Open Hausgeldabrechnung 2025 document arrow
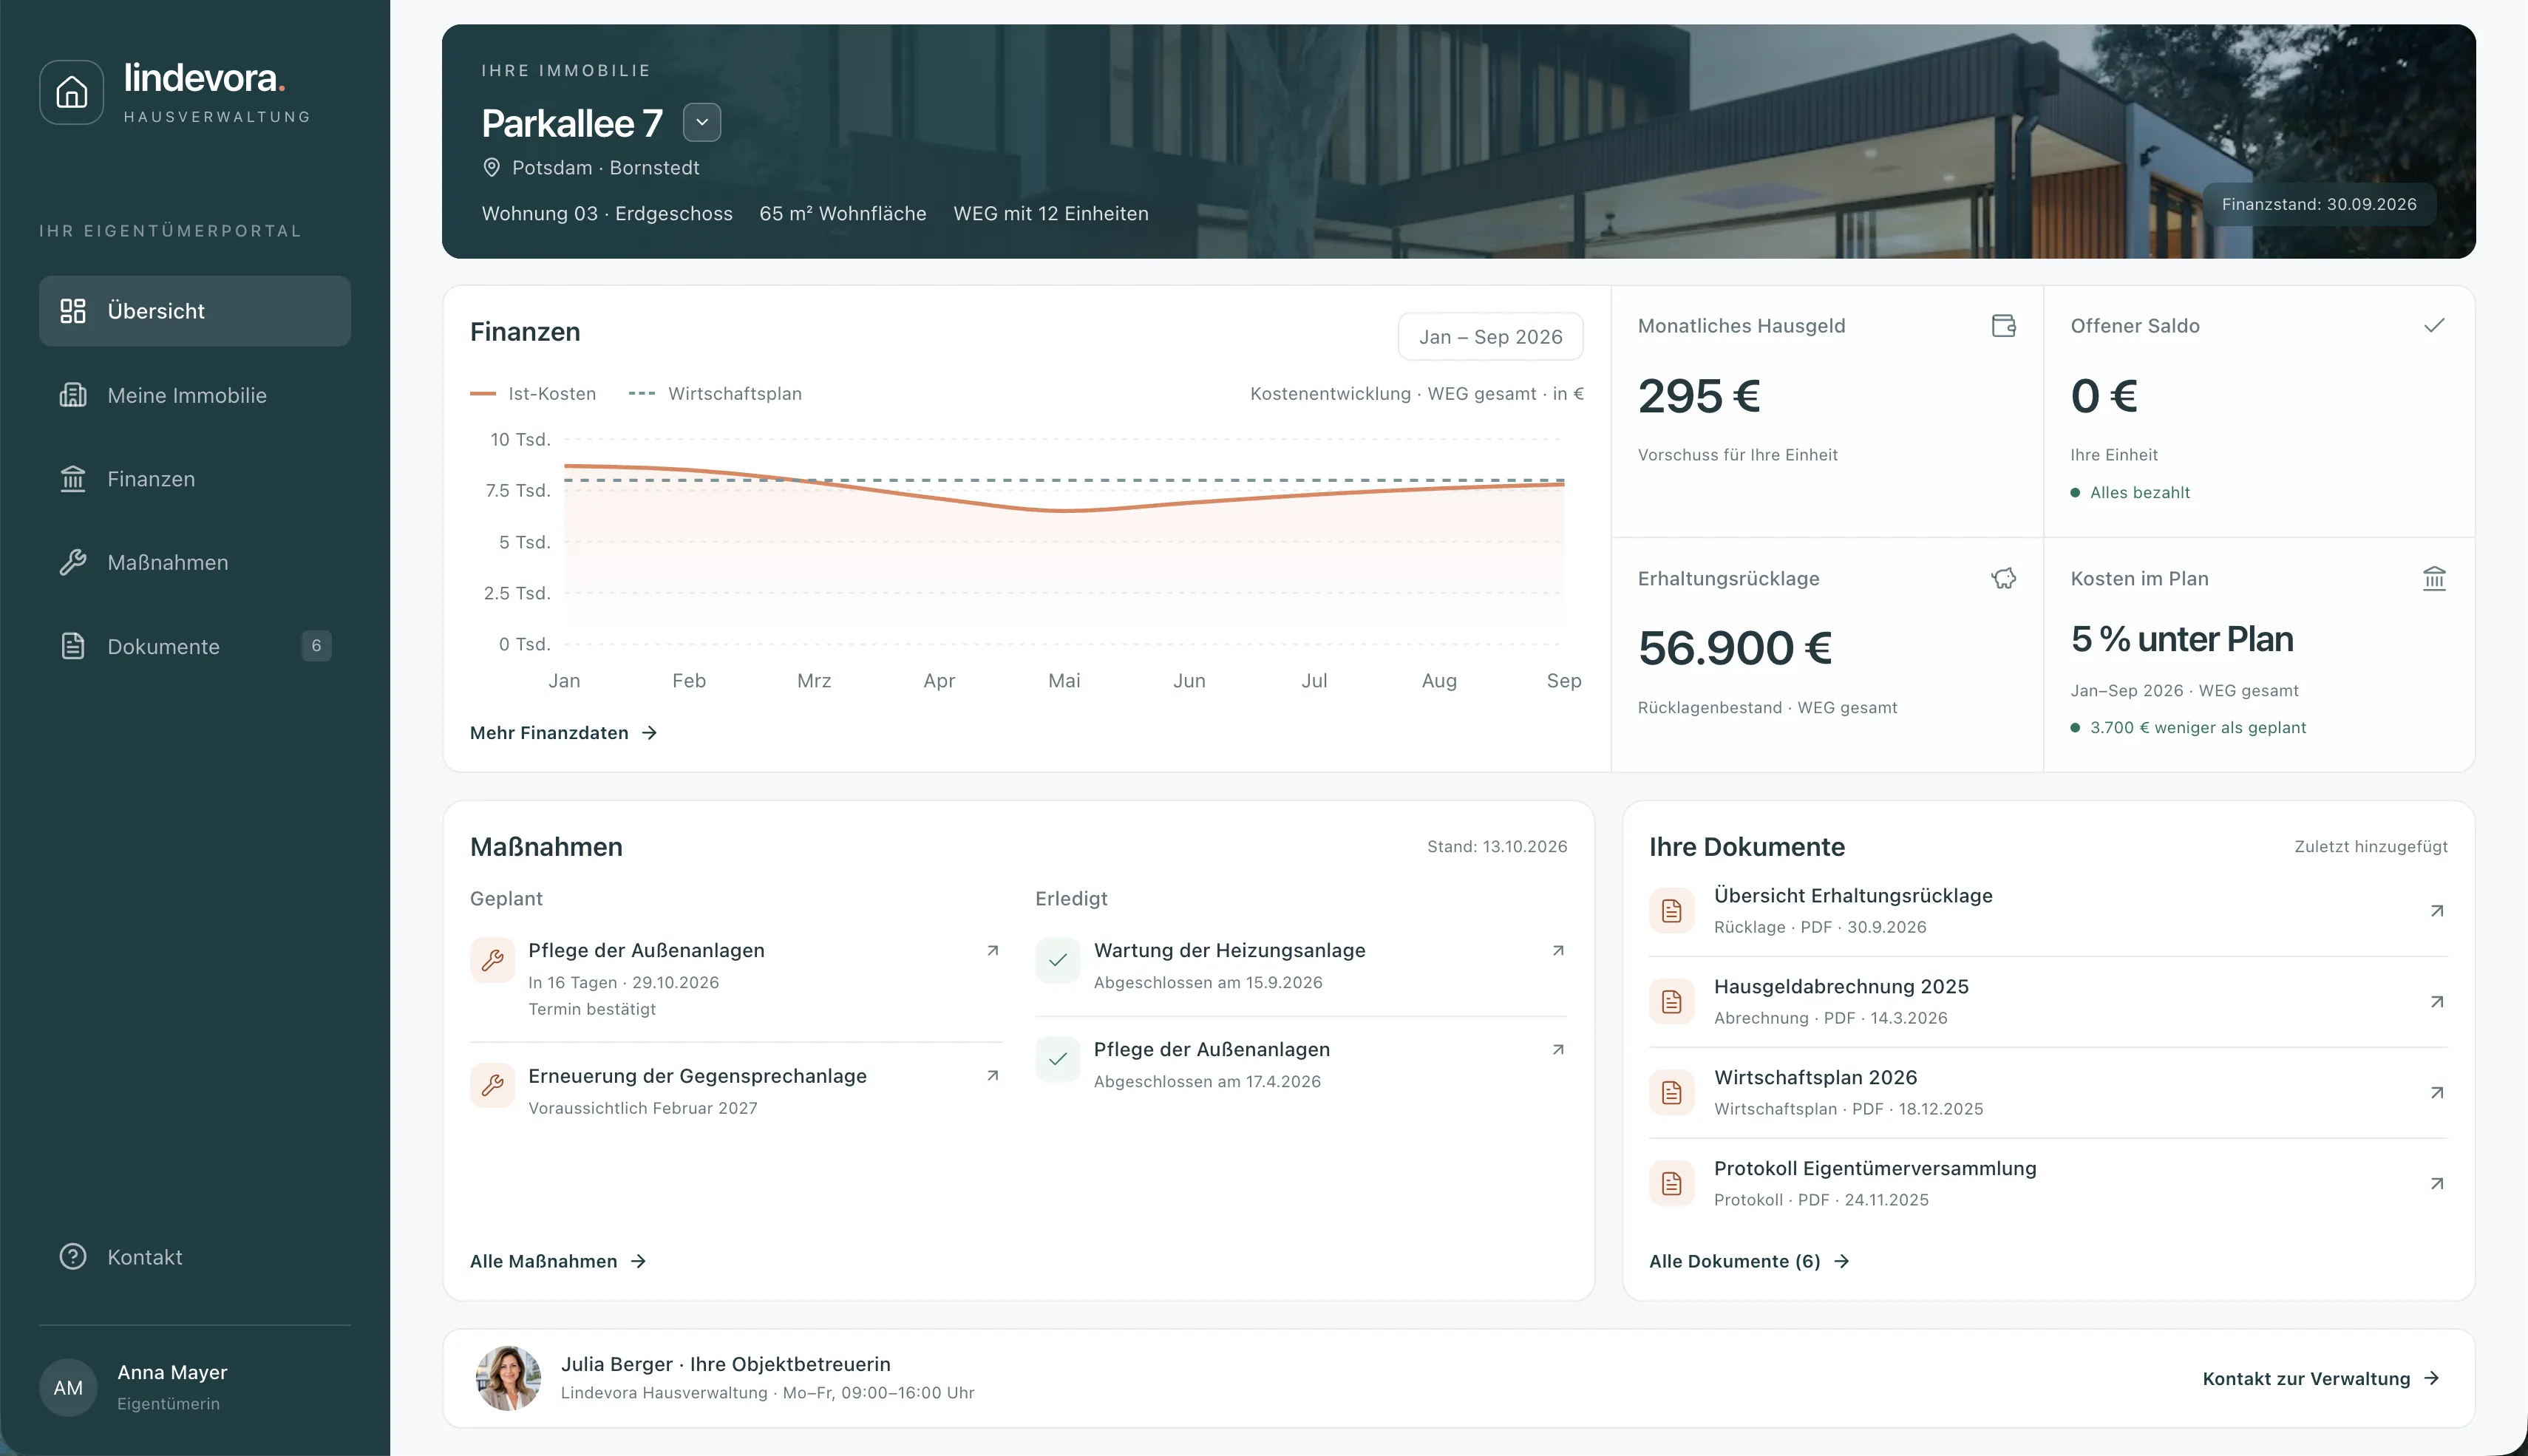 [2437, 1002]
